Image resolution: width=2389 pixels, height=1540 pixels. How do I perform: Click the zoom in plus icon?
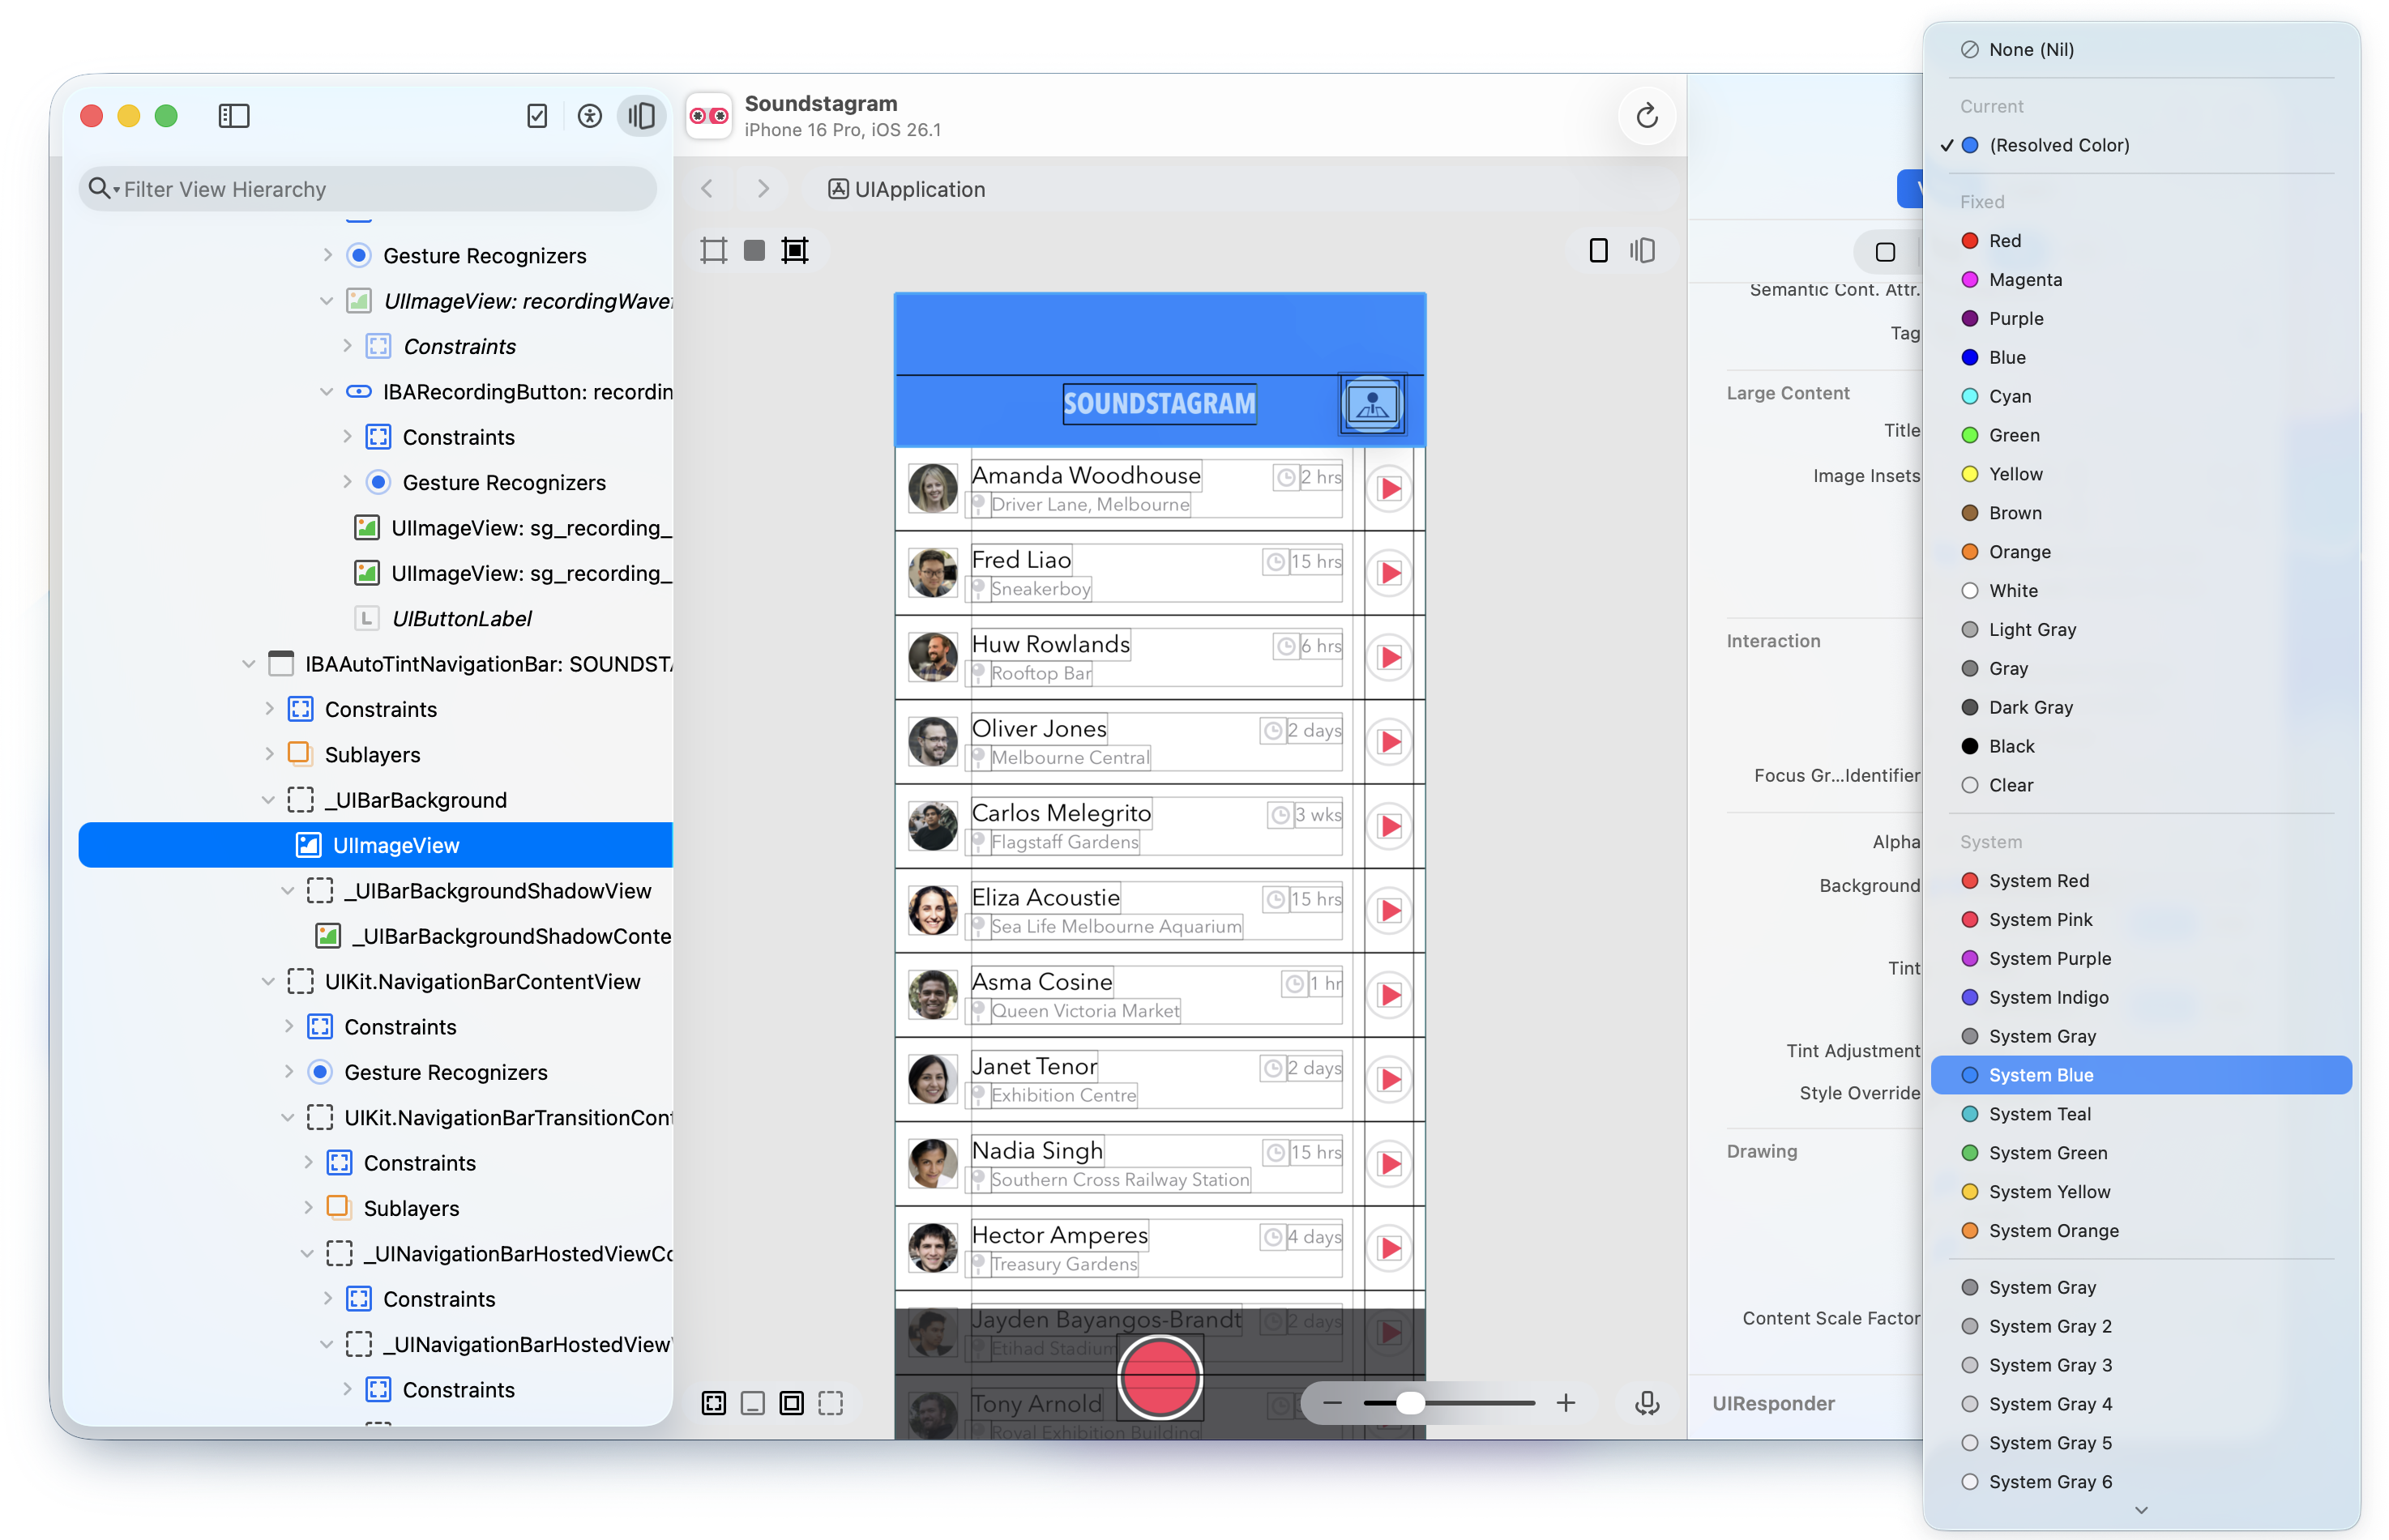click(1566, 1403)
